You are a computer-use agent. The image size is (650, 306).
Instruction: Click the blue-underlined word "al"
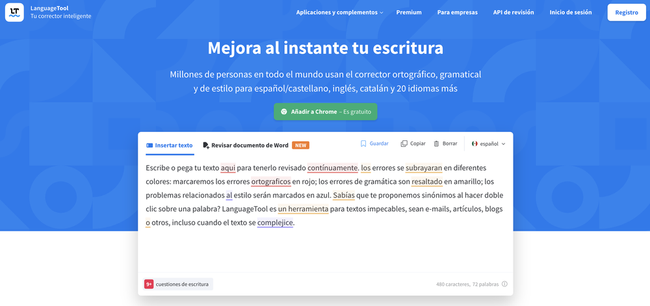pyautogui.click(x=229, y=196)
